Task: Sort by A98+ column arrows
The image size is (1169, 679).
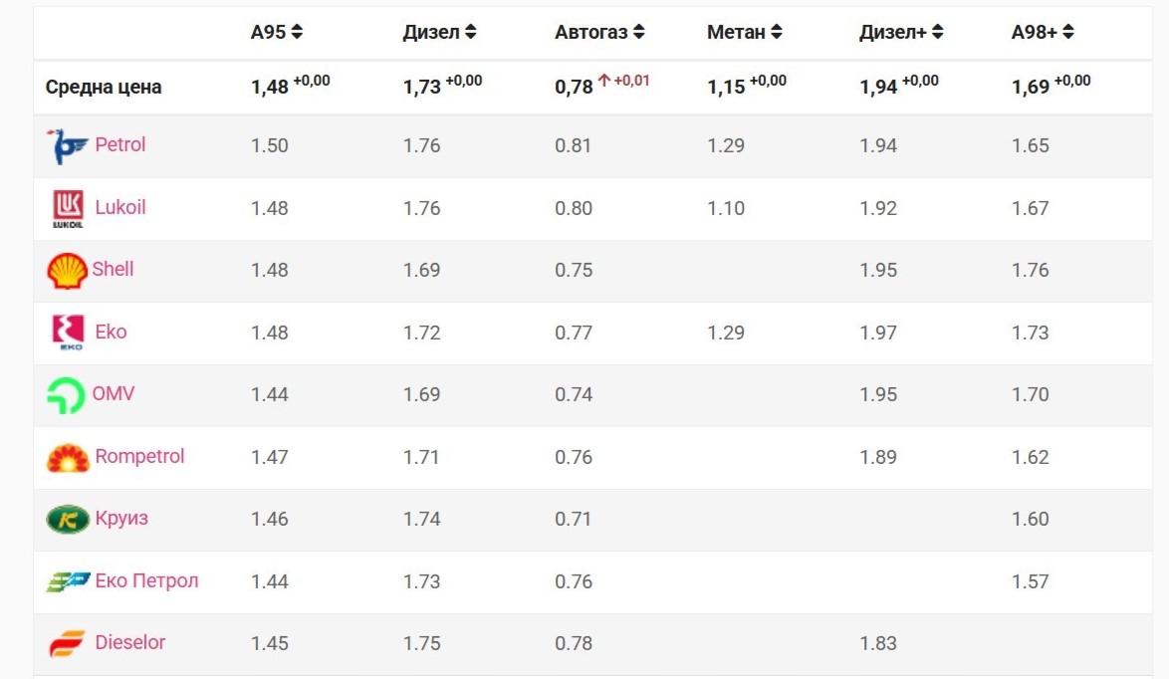Action: coord(1067,32)
